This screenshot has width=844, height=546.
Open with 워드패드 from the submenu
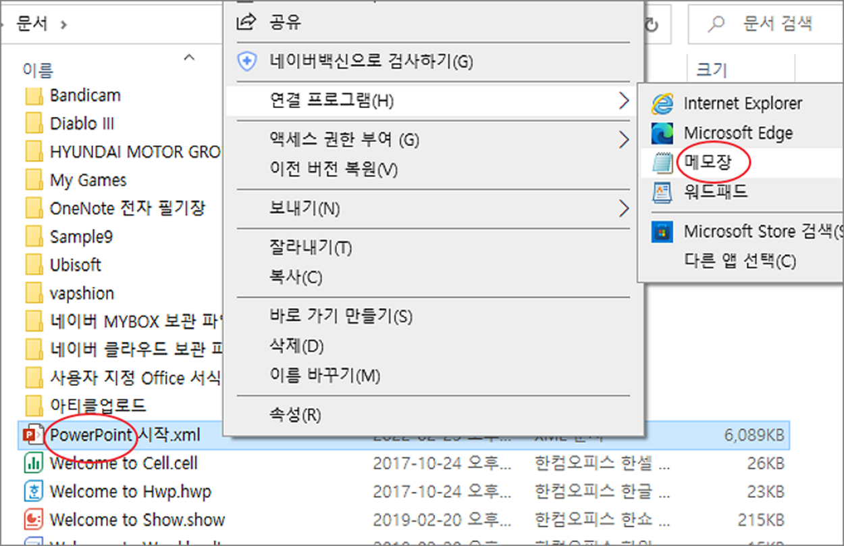716,192
